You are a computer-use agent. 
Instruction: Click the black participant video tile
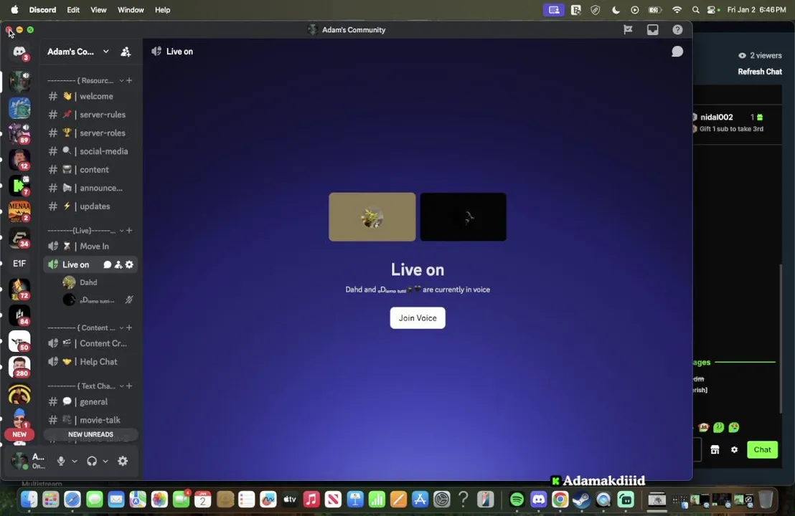point(463,216)
